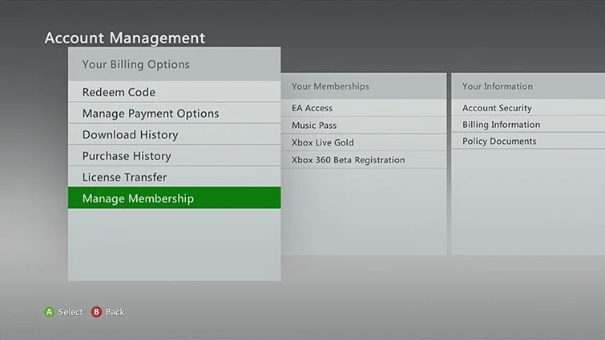Switch to Your Information panel header

[528, 86]
